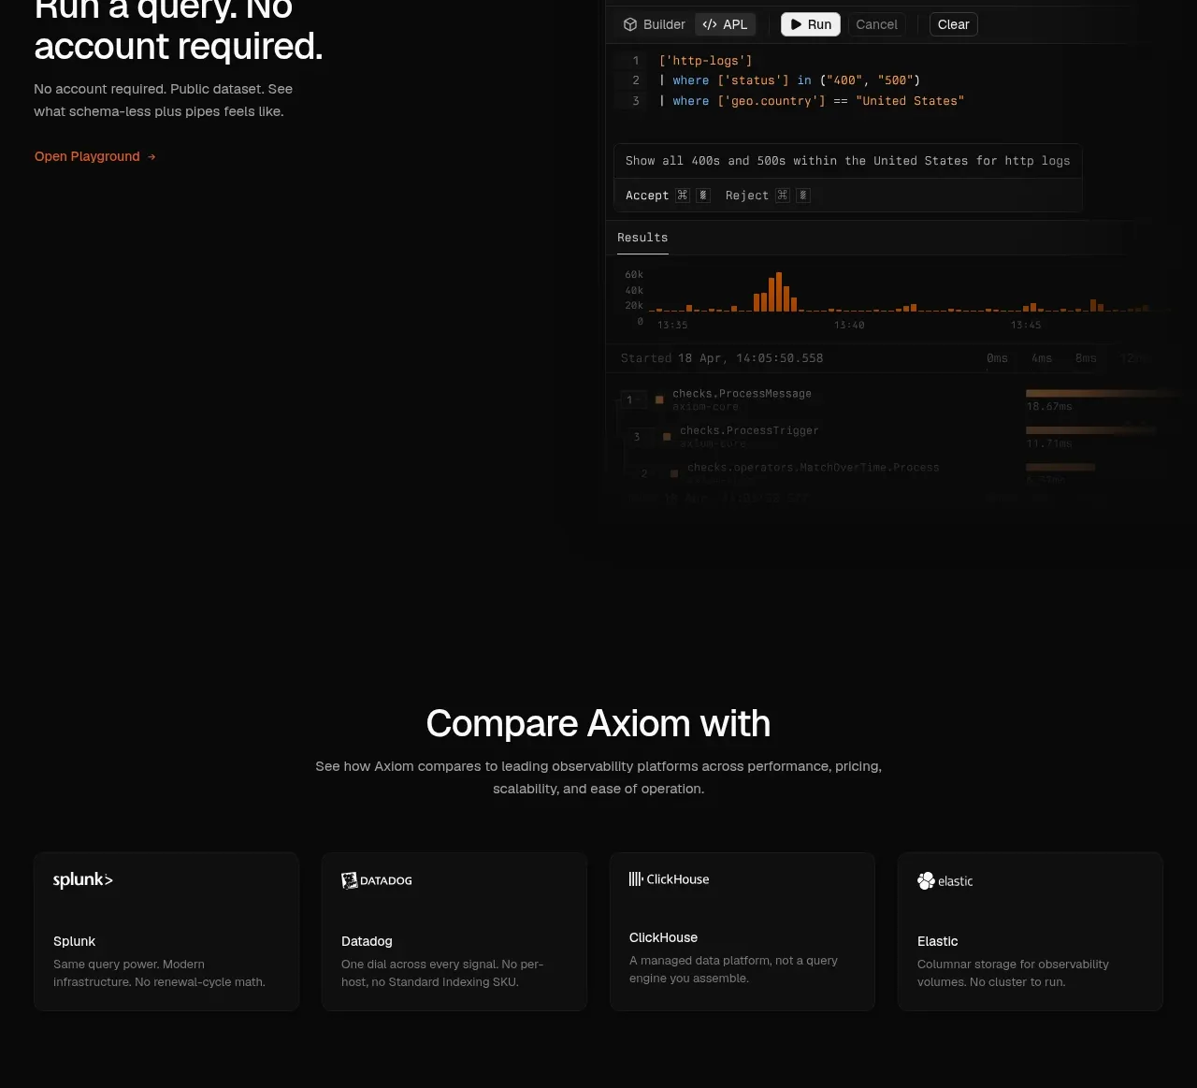Clear the query editor
This screenshot has width=1197, height=1088.
(x=953, y=24)
